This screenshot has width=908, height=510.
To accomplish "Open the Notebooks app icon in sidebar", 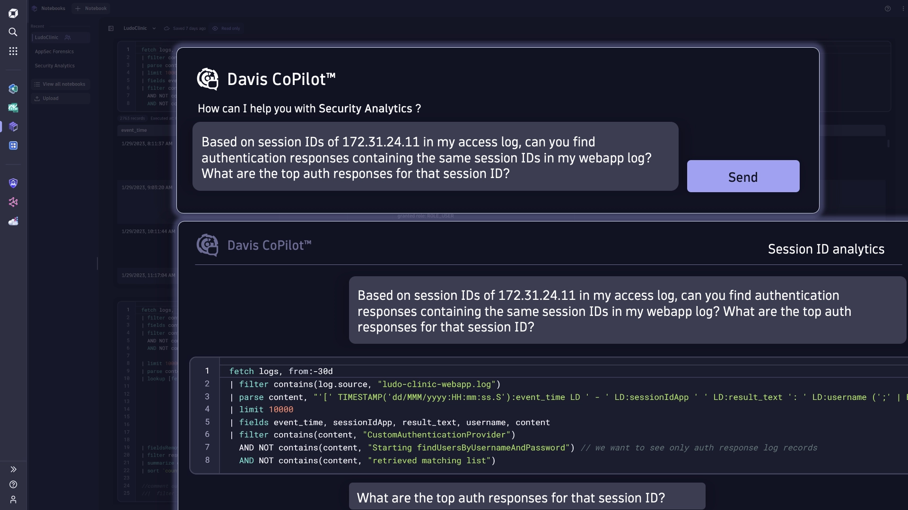I will click(x=13, y=127).
